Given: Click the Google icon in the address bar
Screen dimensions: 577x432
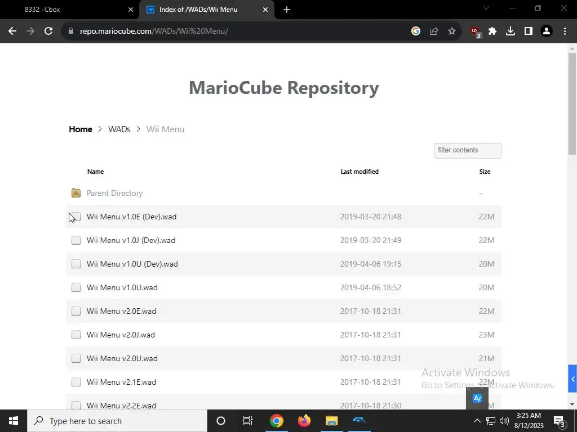Looking at the screenshot, I should [416, 31].
